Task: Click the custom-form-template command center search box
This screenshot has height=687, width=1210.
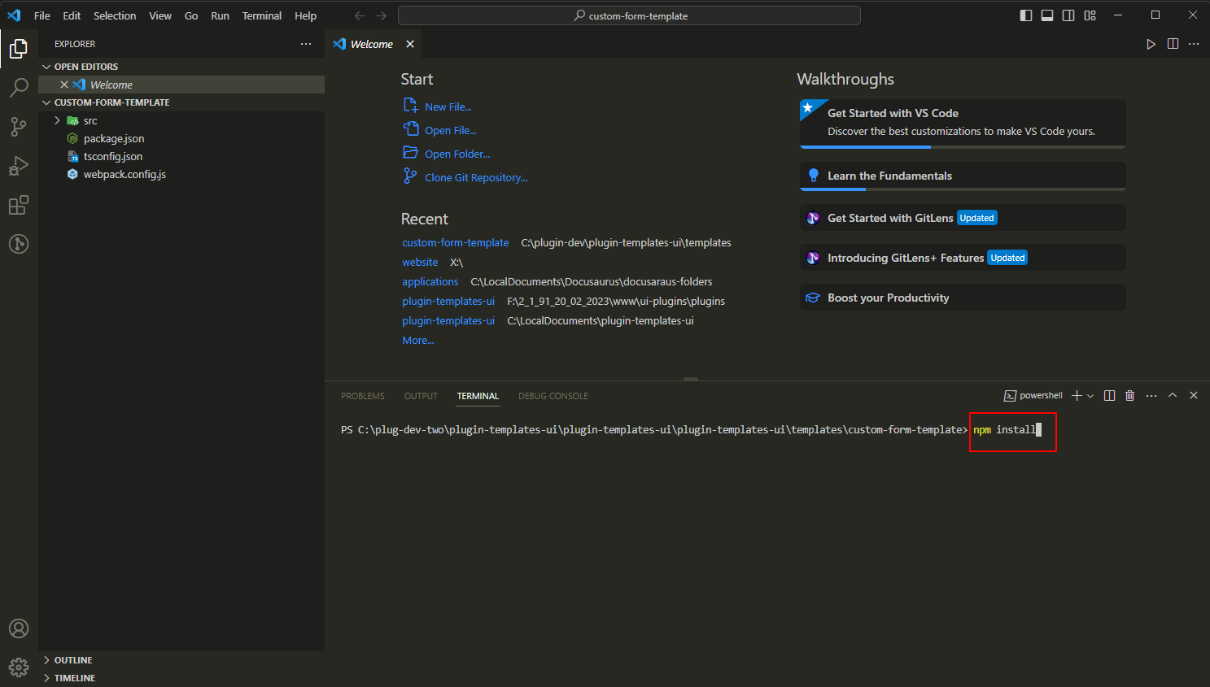Action: 629,15
